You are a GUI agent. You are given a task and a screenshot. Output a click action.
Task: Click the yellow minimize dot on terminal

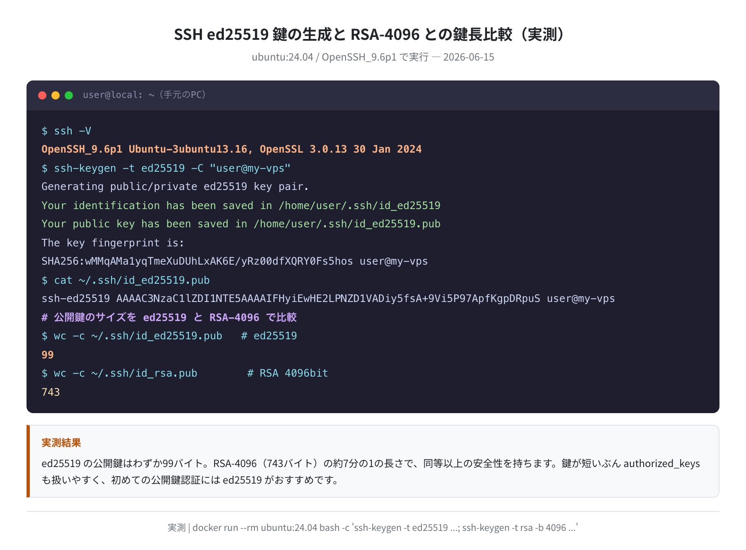tap(56, 95)
